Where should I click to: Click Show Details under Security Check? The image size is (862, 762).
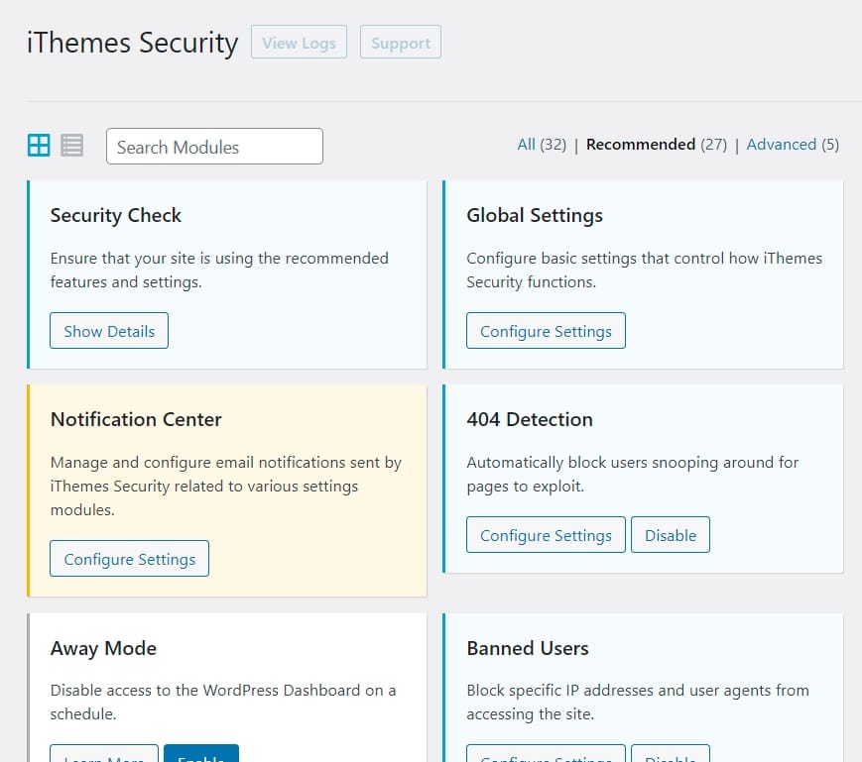pyautogui.click(x=109, y=331)
